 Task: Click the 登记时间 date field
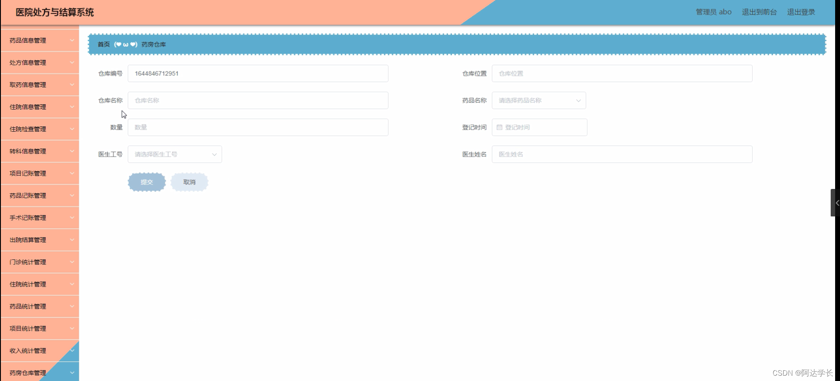pyautogui.click(x=539, y=127)
